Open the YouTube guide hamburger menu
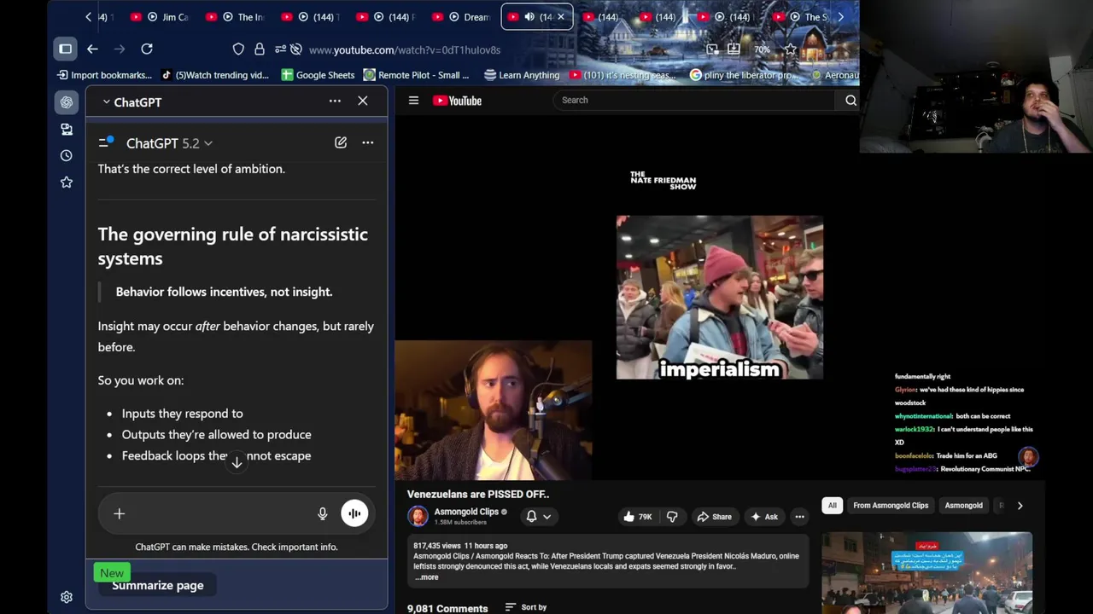The width and height of the screenshot is (1093, 614). coord(413,101)
